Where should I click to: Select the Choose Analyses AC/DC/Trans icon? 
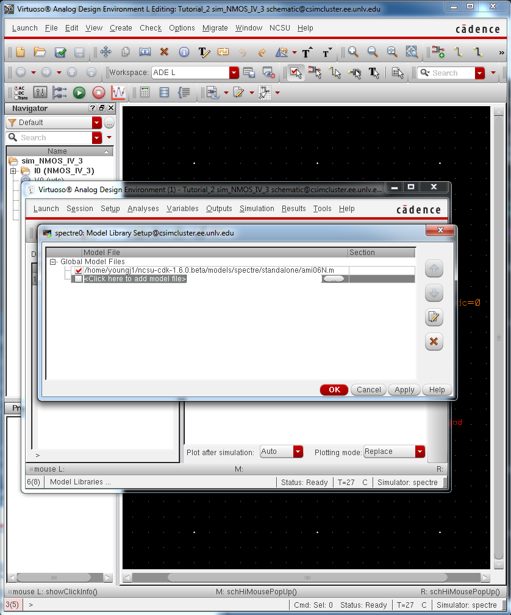click(20, 92)
